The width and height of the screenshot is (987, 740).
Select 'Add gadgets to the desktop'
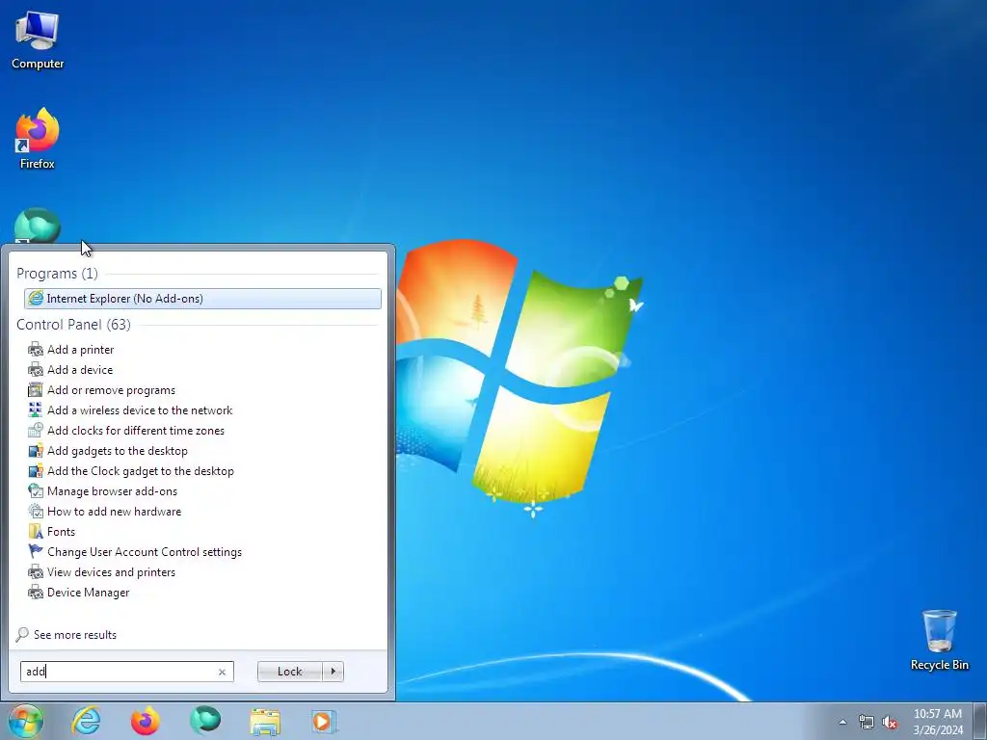117,451
